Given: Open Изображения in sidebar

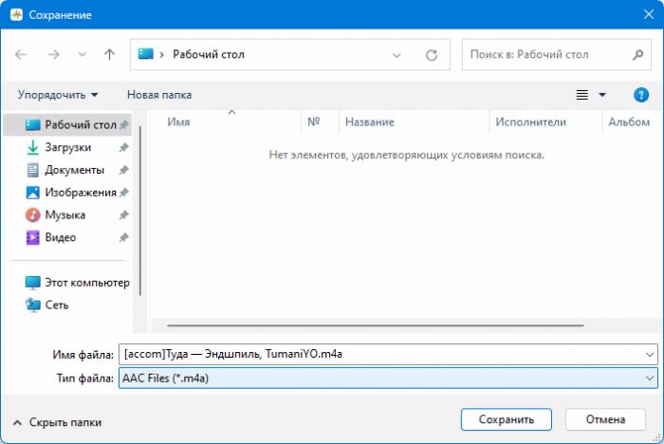Looking at the screenshot, I should (67, 193).
